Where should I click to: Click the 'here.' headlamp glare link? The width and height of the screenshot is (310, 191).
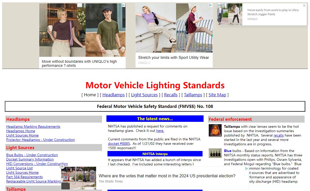click(160, 131)
